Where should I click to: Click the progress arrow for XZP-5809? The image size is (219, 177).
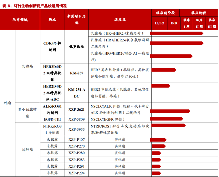pyautogui.click(x=167, y=119)
